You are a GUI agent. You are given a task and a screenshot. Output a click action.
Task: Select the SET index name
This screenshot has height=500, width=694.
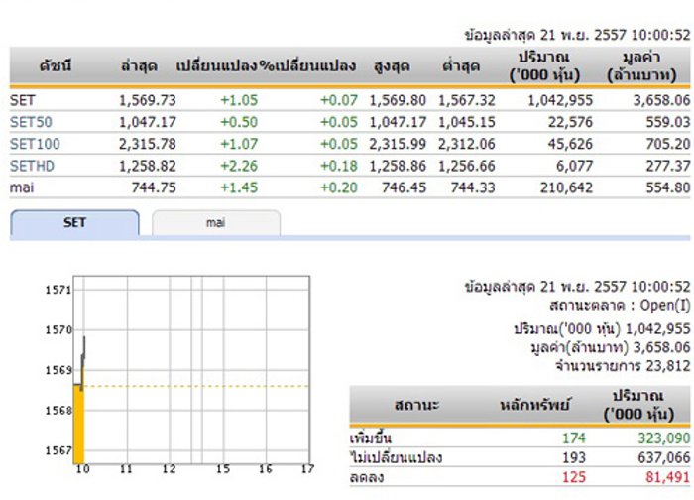tap(22, 100)
